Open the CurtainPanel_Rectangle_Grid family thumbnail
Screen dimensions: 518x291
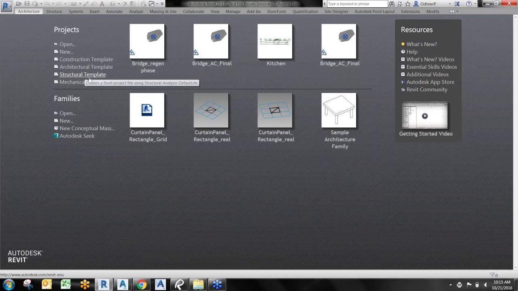pyautogui.click(x=147, y=110)
